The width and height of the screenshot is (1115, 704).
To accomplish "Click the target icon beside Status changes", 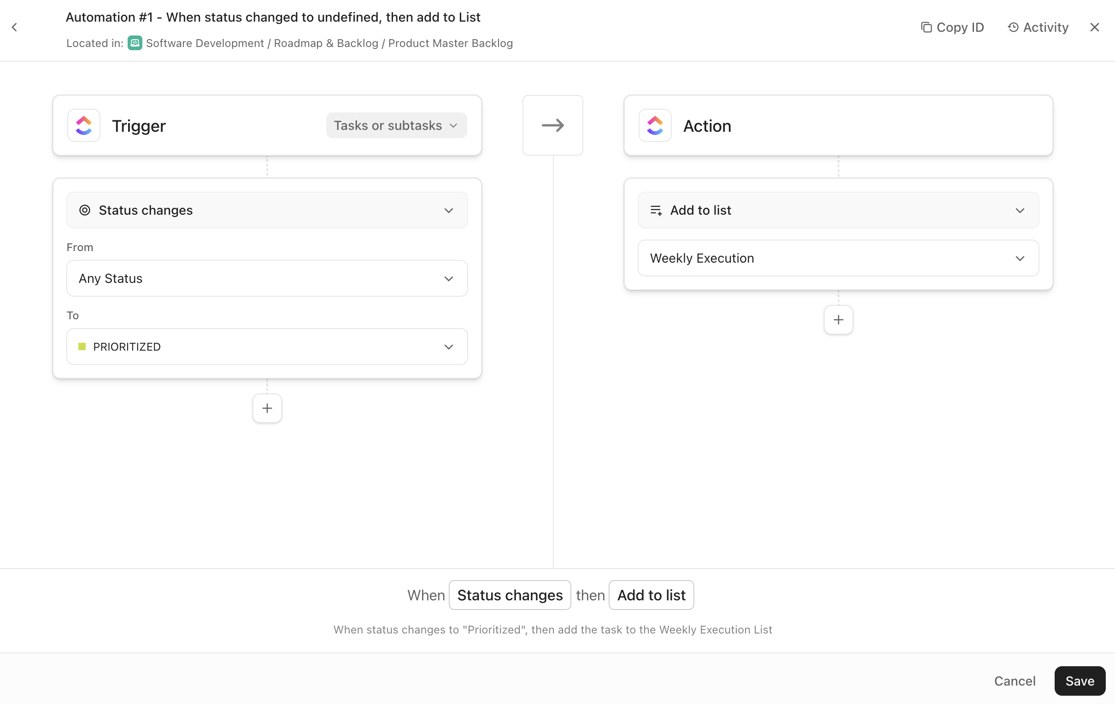I will (x=85, y=210).
